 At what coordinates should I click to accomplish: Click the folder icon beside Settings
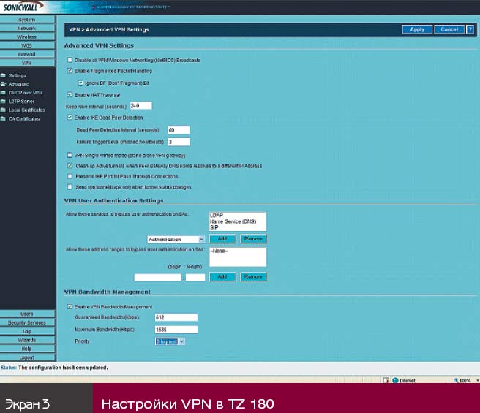[x=4, y=75]
